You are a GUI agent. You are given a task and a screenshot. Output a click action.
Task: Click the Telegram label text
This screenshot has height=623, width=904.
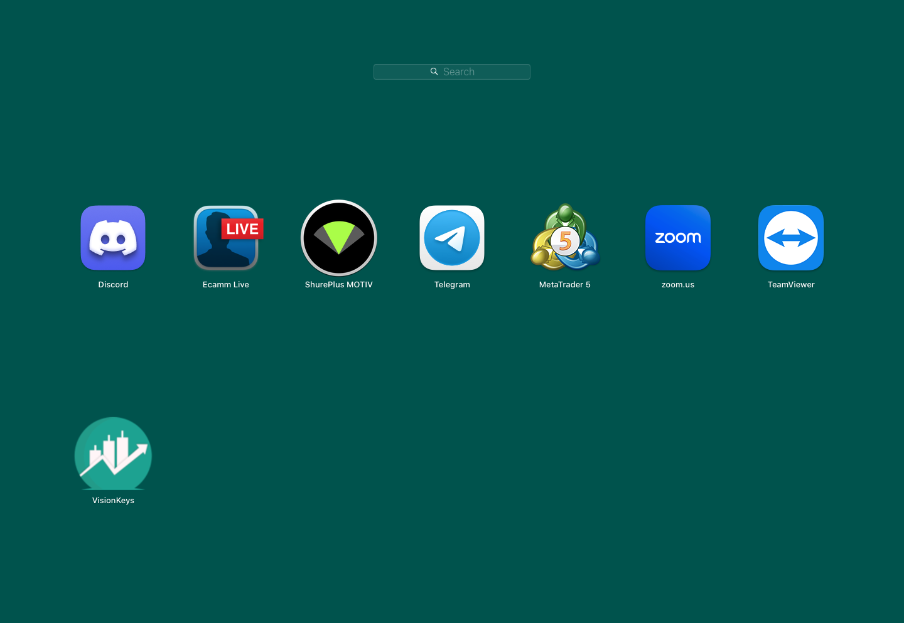click(452, 285)
